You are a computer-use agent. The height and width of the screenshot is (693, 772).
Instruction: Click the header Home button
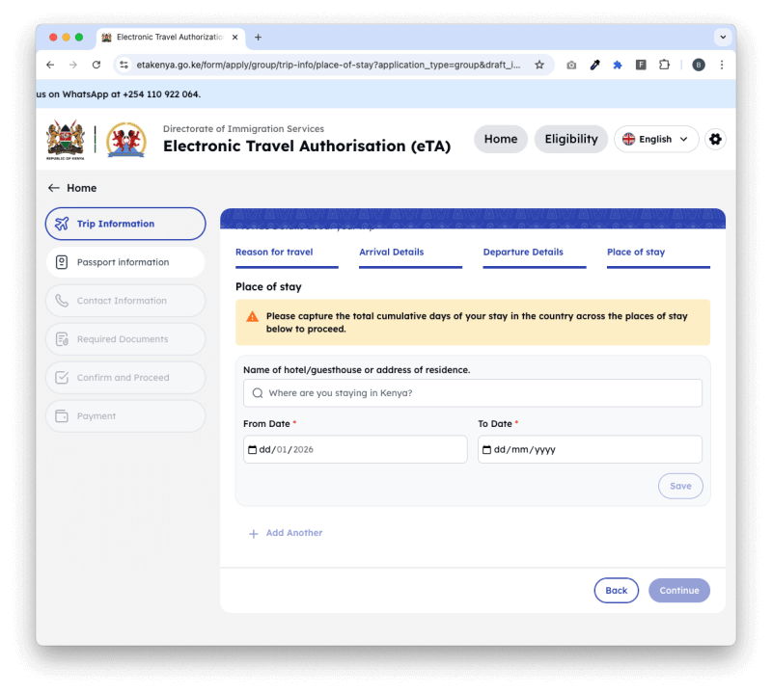coord(501,139)
